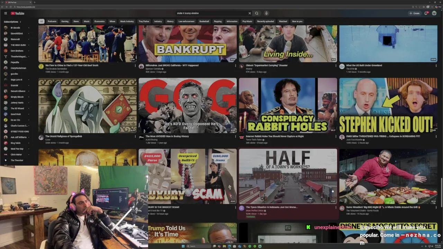Select the Recently uploaded filter chip

[265, 21]
